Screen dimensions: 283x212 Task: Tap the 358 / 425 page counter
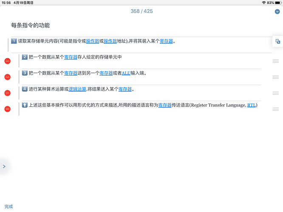[141, 11]
